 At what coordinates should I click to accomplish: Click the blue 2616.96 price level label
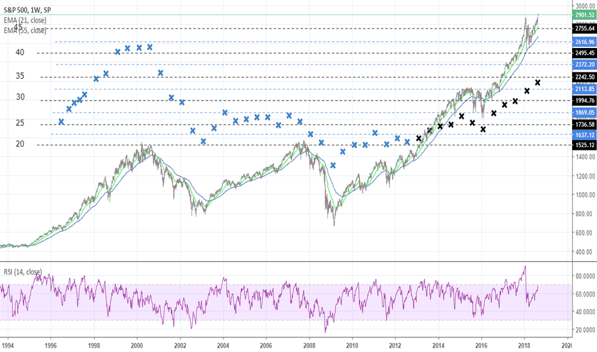(x=584, y=42)
